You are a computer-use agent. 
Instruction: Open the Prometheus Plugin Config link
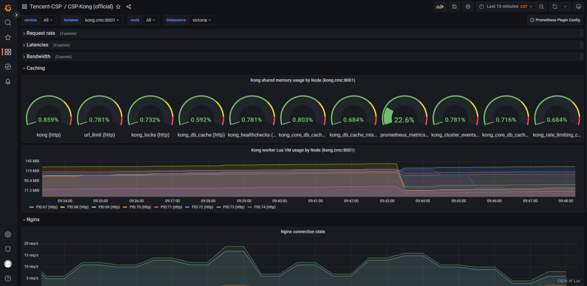coord(555,20)
